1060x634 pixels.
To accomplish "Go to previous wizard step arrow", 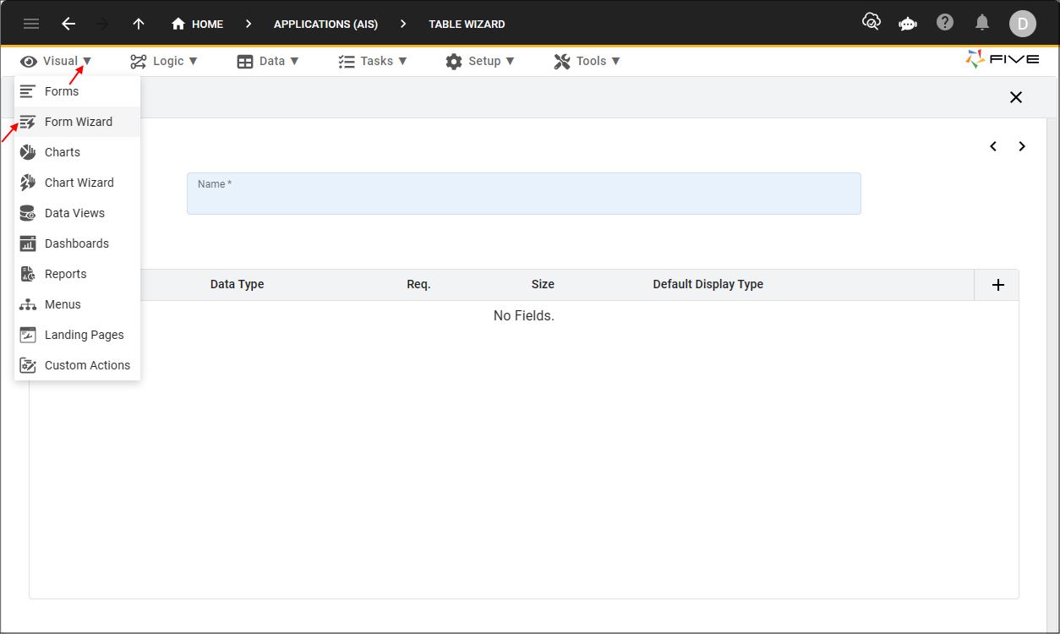I will point(993,146).
